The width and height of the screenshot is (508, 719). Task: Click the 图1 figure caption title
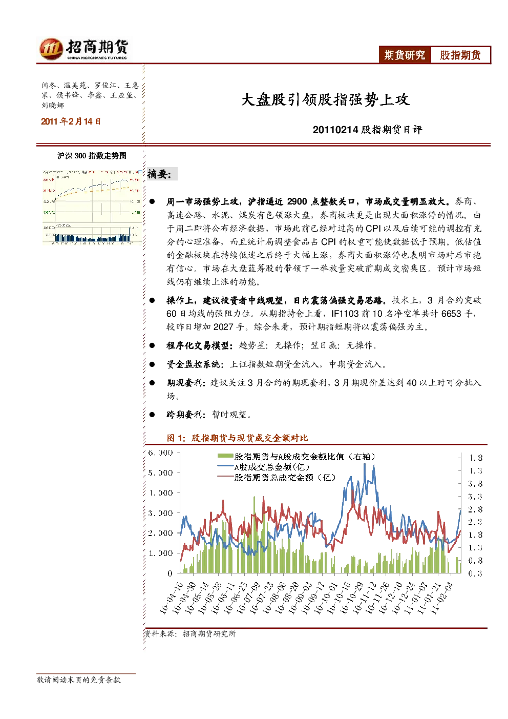click(238, 438)
